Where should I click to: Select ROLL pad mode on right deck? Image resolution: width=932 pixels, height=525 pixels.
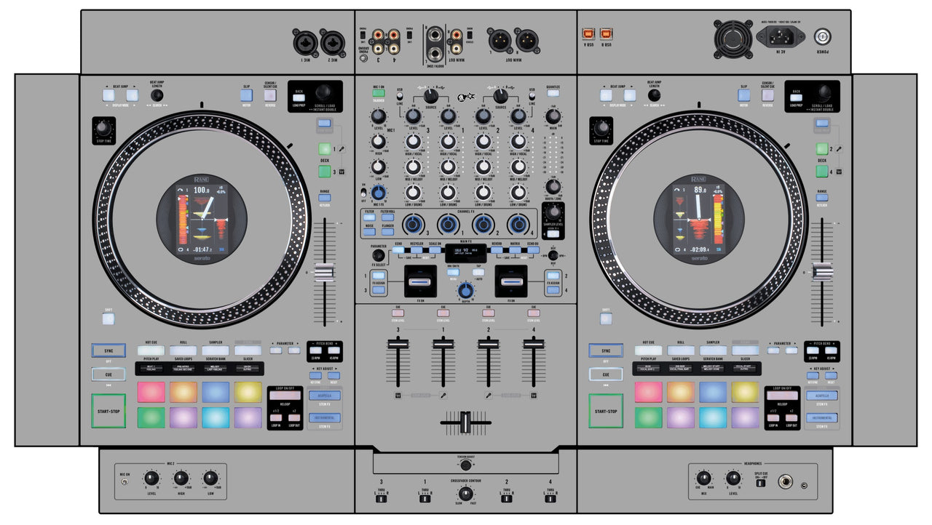tap(681, 350)
